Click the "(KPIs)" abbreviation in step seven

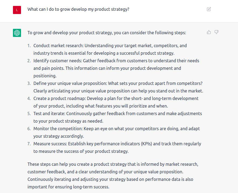[x=148, y=144]
